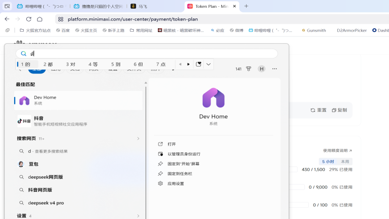Open the IME emoji panel icon
389x219 pixels.
198,64
